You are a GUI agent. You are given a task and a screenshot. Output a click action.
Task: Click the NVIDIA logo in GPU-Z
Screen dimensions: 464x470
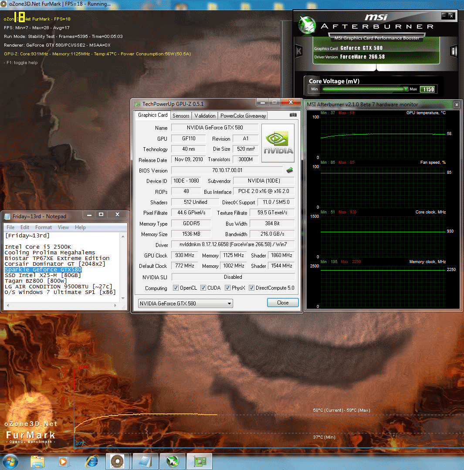[278, 143]
